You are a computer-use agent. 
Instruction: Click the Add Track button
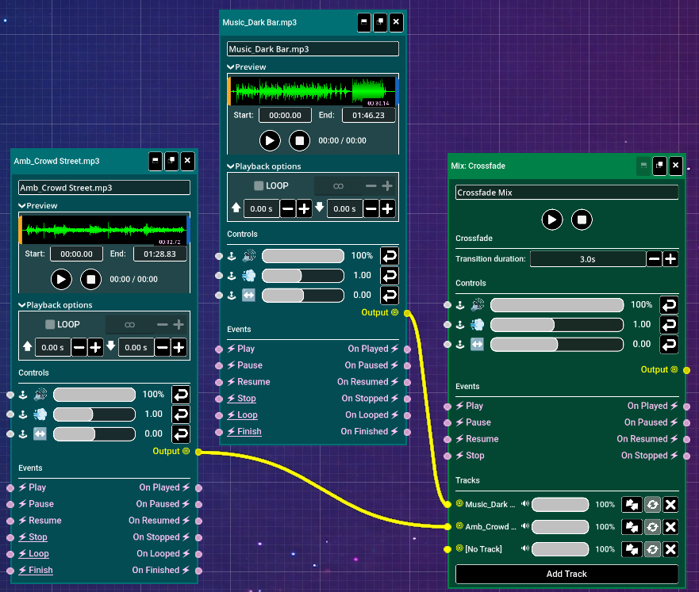pyautogui.click(x=566, y=574)
